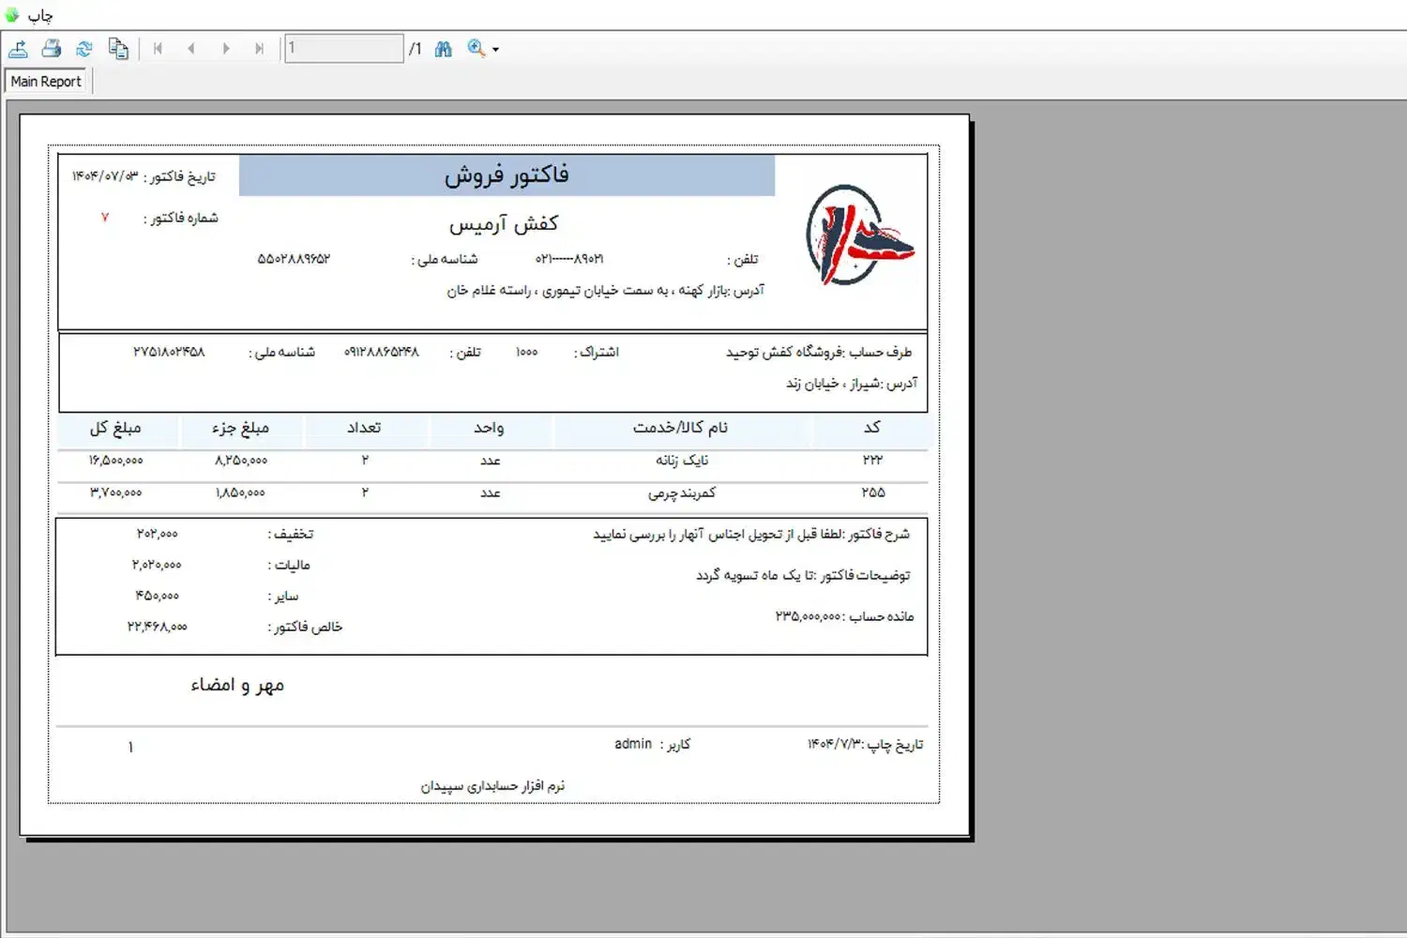Click the 'مالیات' label
The height and width of the screenshot is (938, 1407).
click(x=289, y=565)
